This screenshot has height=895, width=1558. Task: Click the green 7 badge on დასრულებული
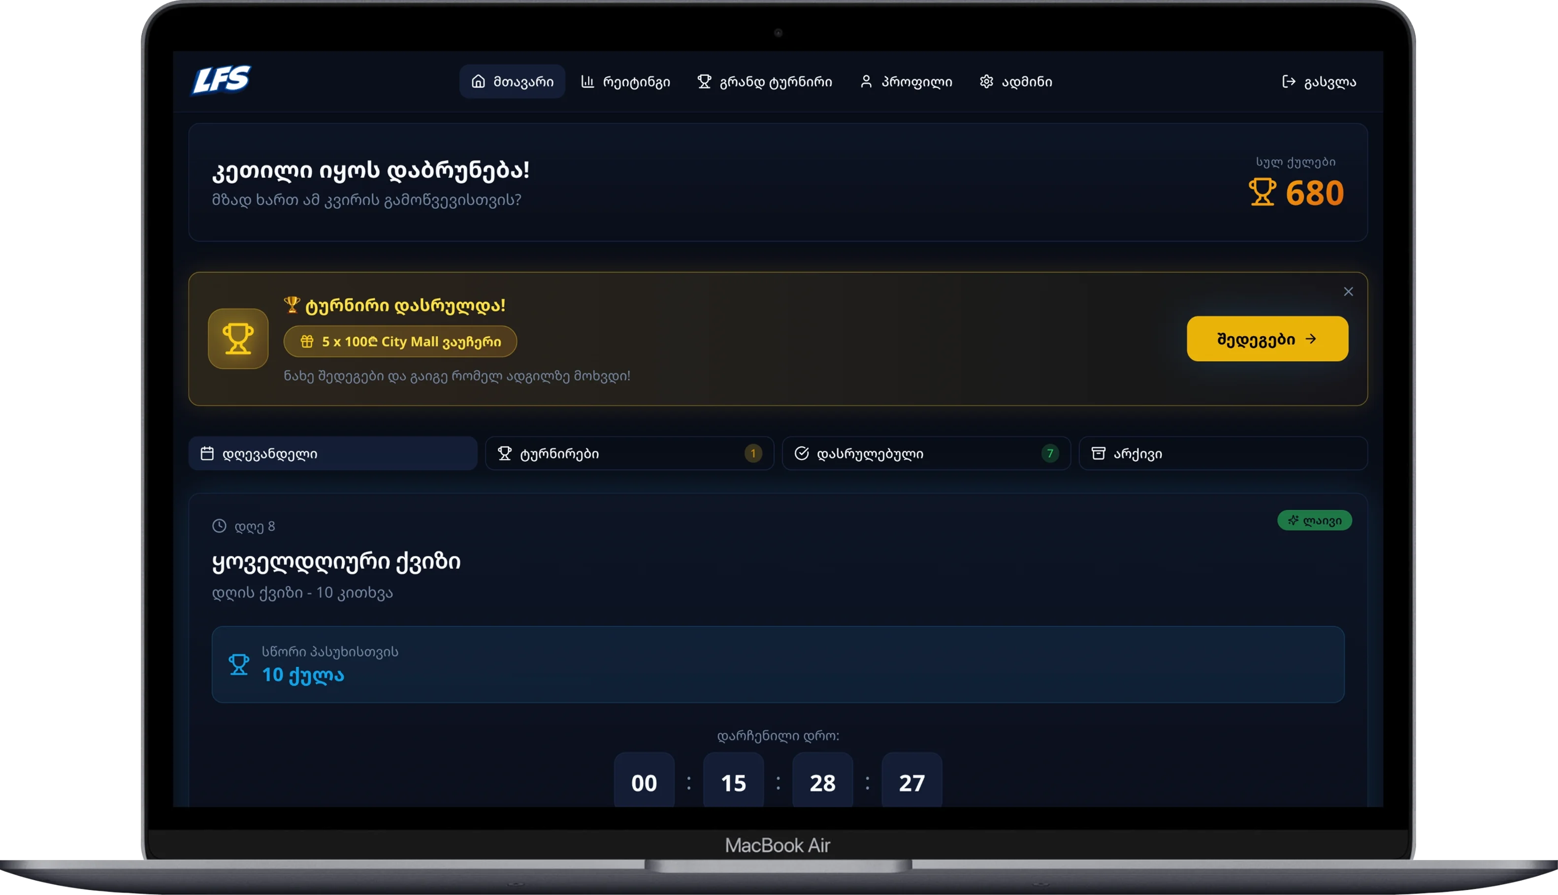(1050, 453)
